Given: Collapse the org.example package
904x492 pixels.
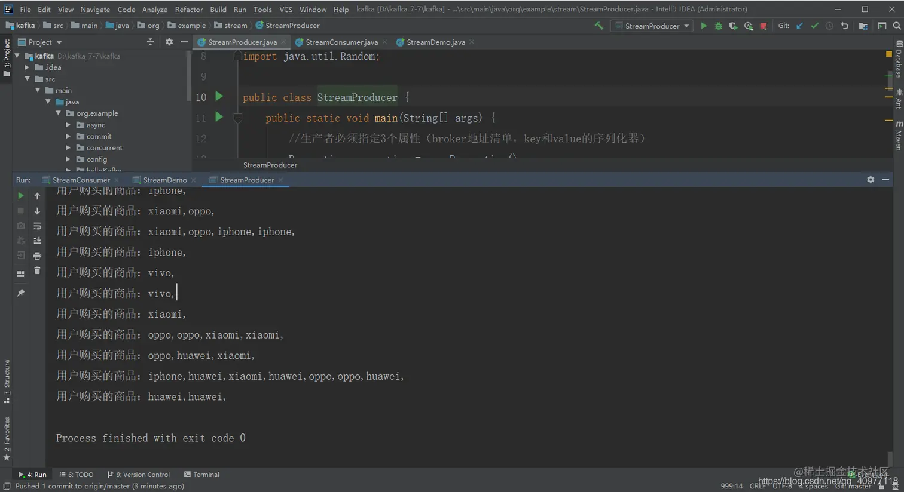Looking at the screenshot, I should pyautogui.click(x=58, y=113).
